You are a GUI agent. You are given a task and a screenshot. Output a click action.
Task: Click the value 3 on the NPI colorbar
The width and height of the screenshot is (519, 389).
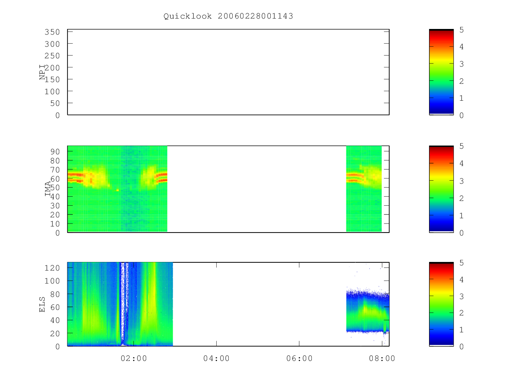coord(462,64)
